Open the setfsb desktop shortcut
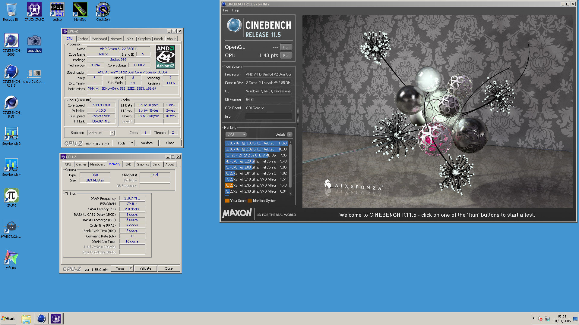 click(57, 12)
